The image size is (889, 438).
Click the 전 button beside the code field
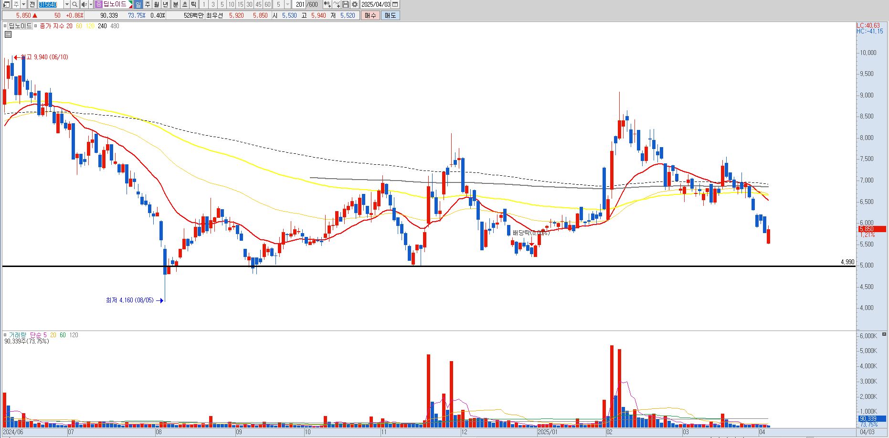(x=32, y=4)
